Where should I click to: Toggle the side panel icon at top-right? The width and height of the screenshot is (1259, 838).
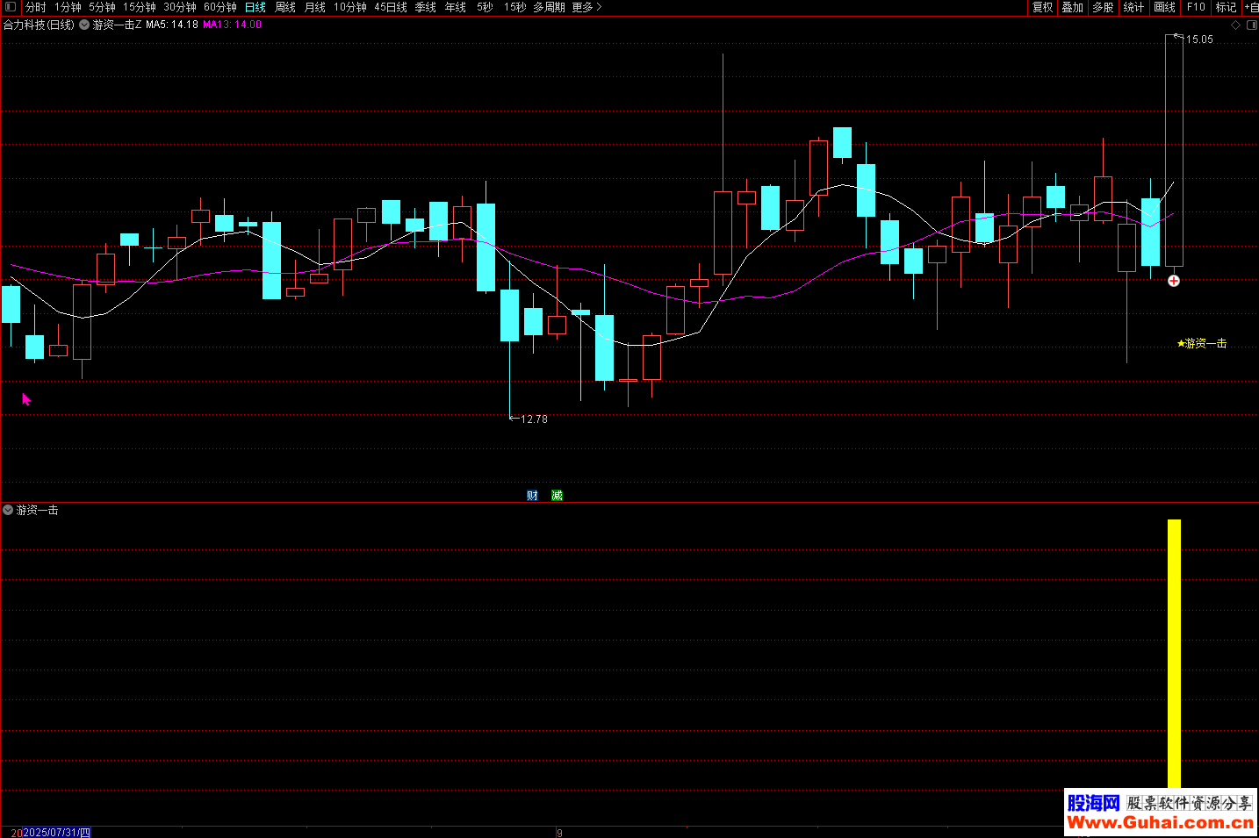1251,25
